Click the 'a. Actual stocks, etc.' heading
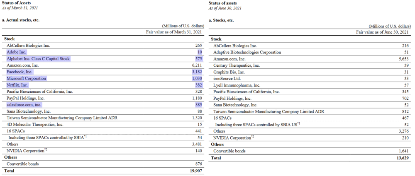This screenshot has width=415, height=176. pos(21,20)
